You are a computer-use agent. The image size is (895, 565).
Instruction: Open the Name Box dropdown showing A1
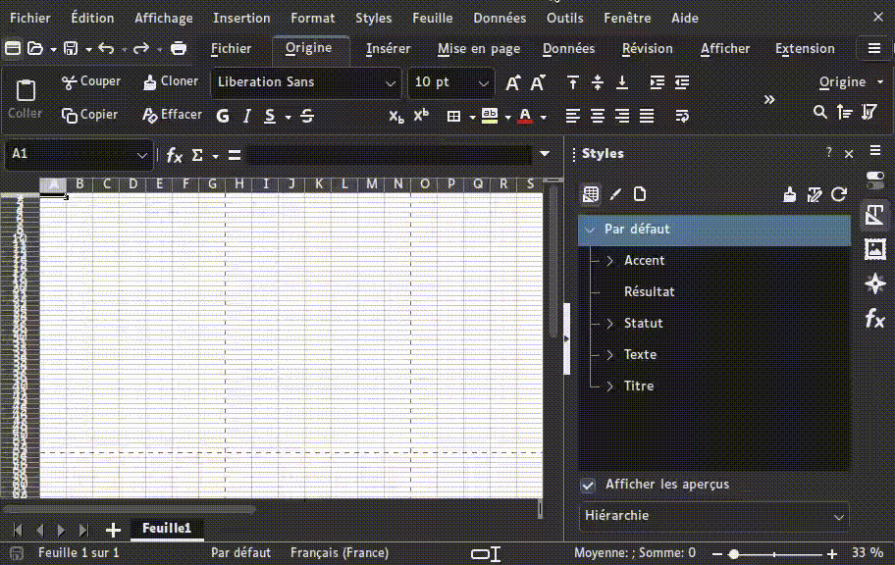click(141, 155)
